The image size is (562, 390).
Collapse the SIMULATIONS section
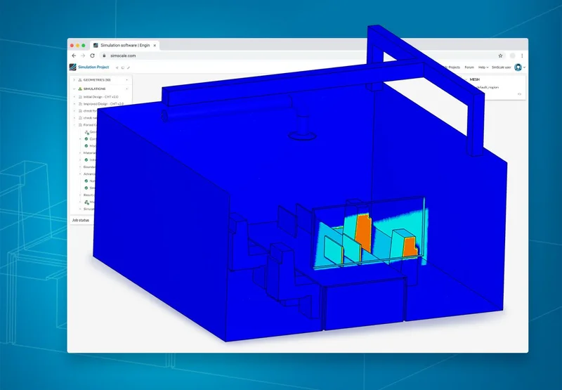74,89
